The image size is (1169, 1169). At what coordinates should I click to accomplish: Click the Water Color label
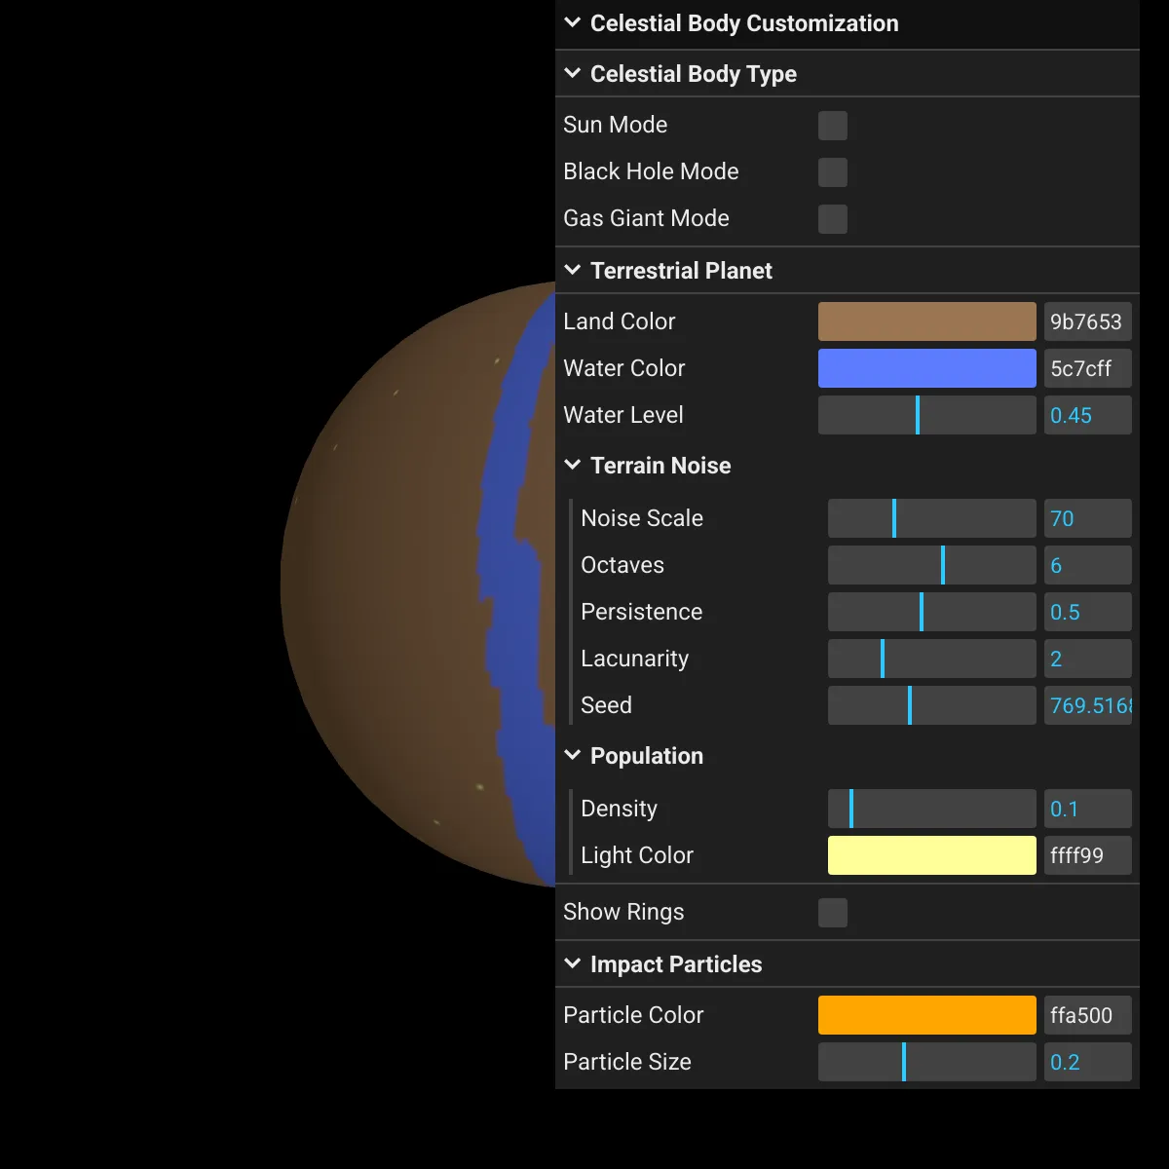(624, 368)
